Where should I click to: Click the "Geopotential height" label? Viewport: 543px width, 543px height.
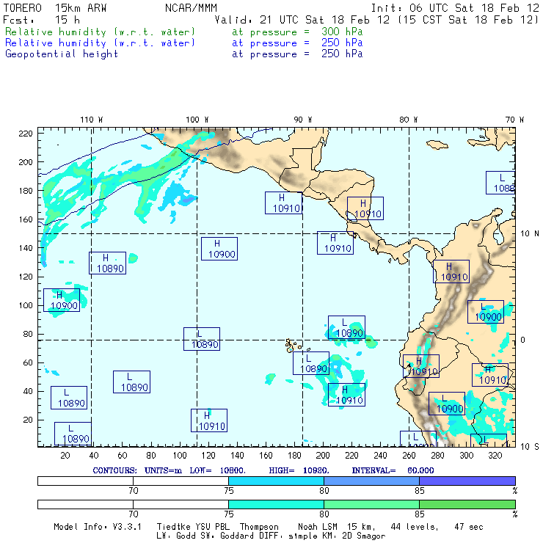[62, 54]
